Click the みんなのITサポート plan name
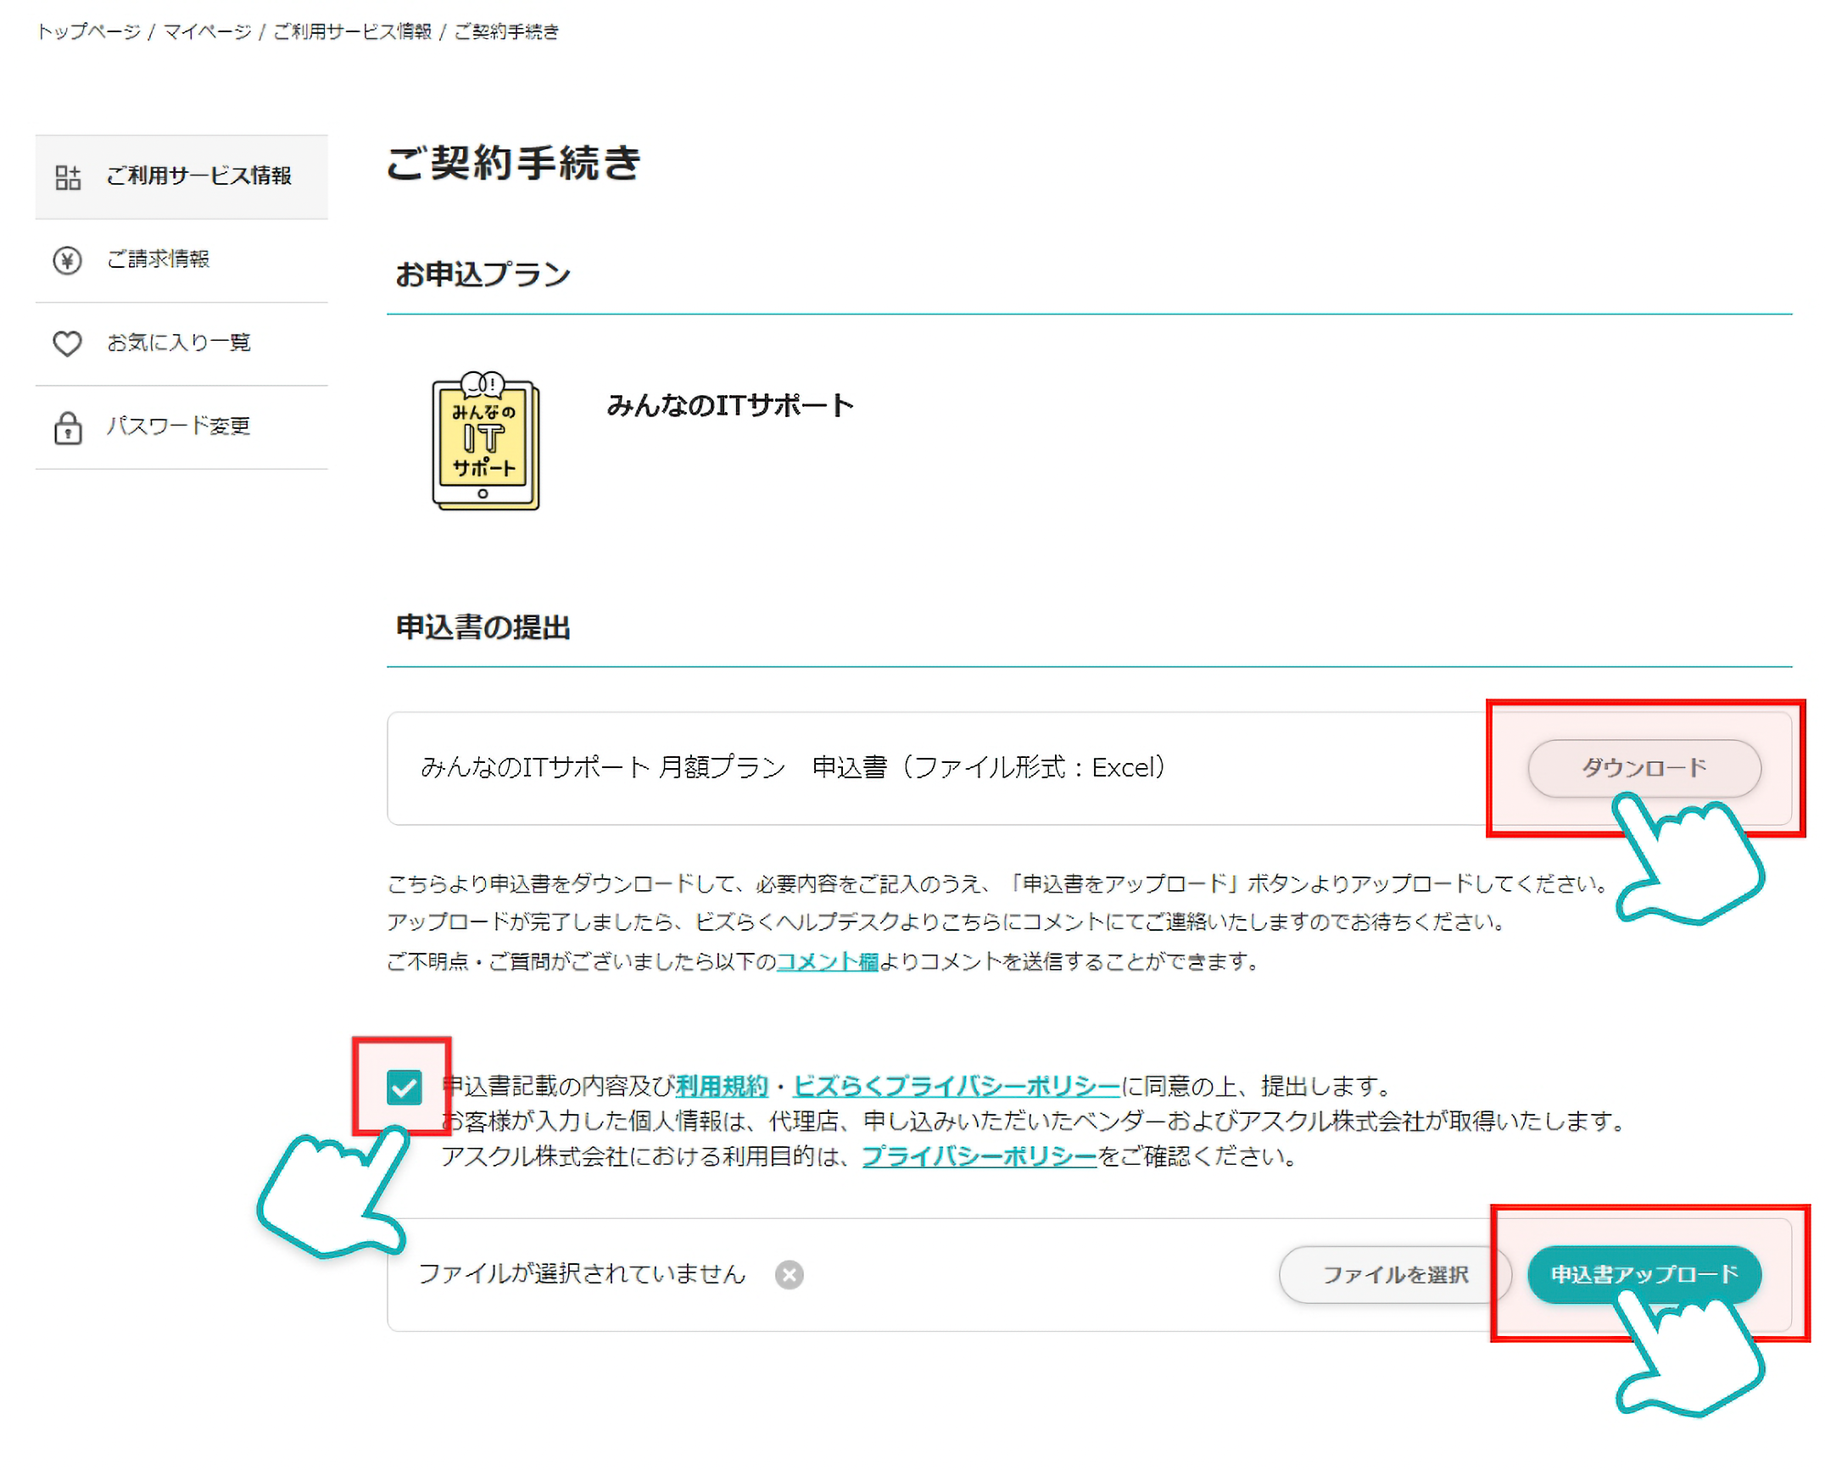The width and height of the screenshot is (1825, 1470). (730, 405)
